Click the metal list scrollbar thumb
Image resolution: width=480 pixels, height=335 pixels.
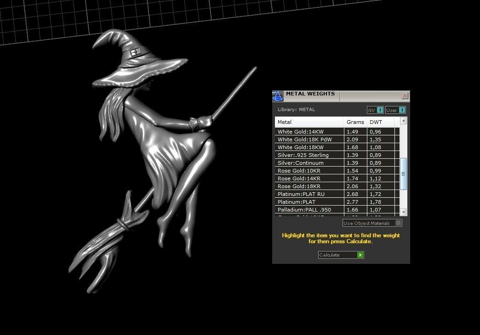[x=404, y=174]
